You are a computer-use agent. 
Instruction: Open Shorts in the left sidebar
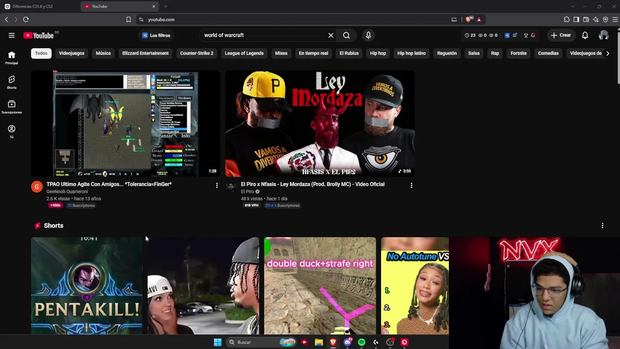tap(12, 82)
